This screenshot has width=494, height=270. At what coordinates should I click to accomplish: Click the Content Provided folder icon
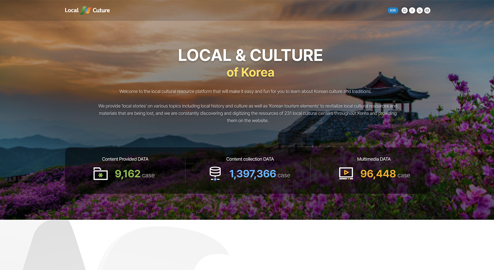(100, 174)
